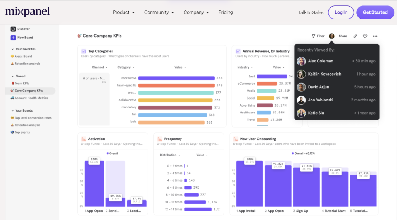
Task: Click the Log In button
Action: pyautogui.click(x=341, y=12)
